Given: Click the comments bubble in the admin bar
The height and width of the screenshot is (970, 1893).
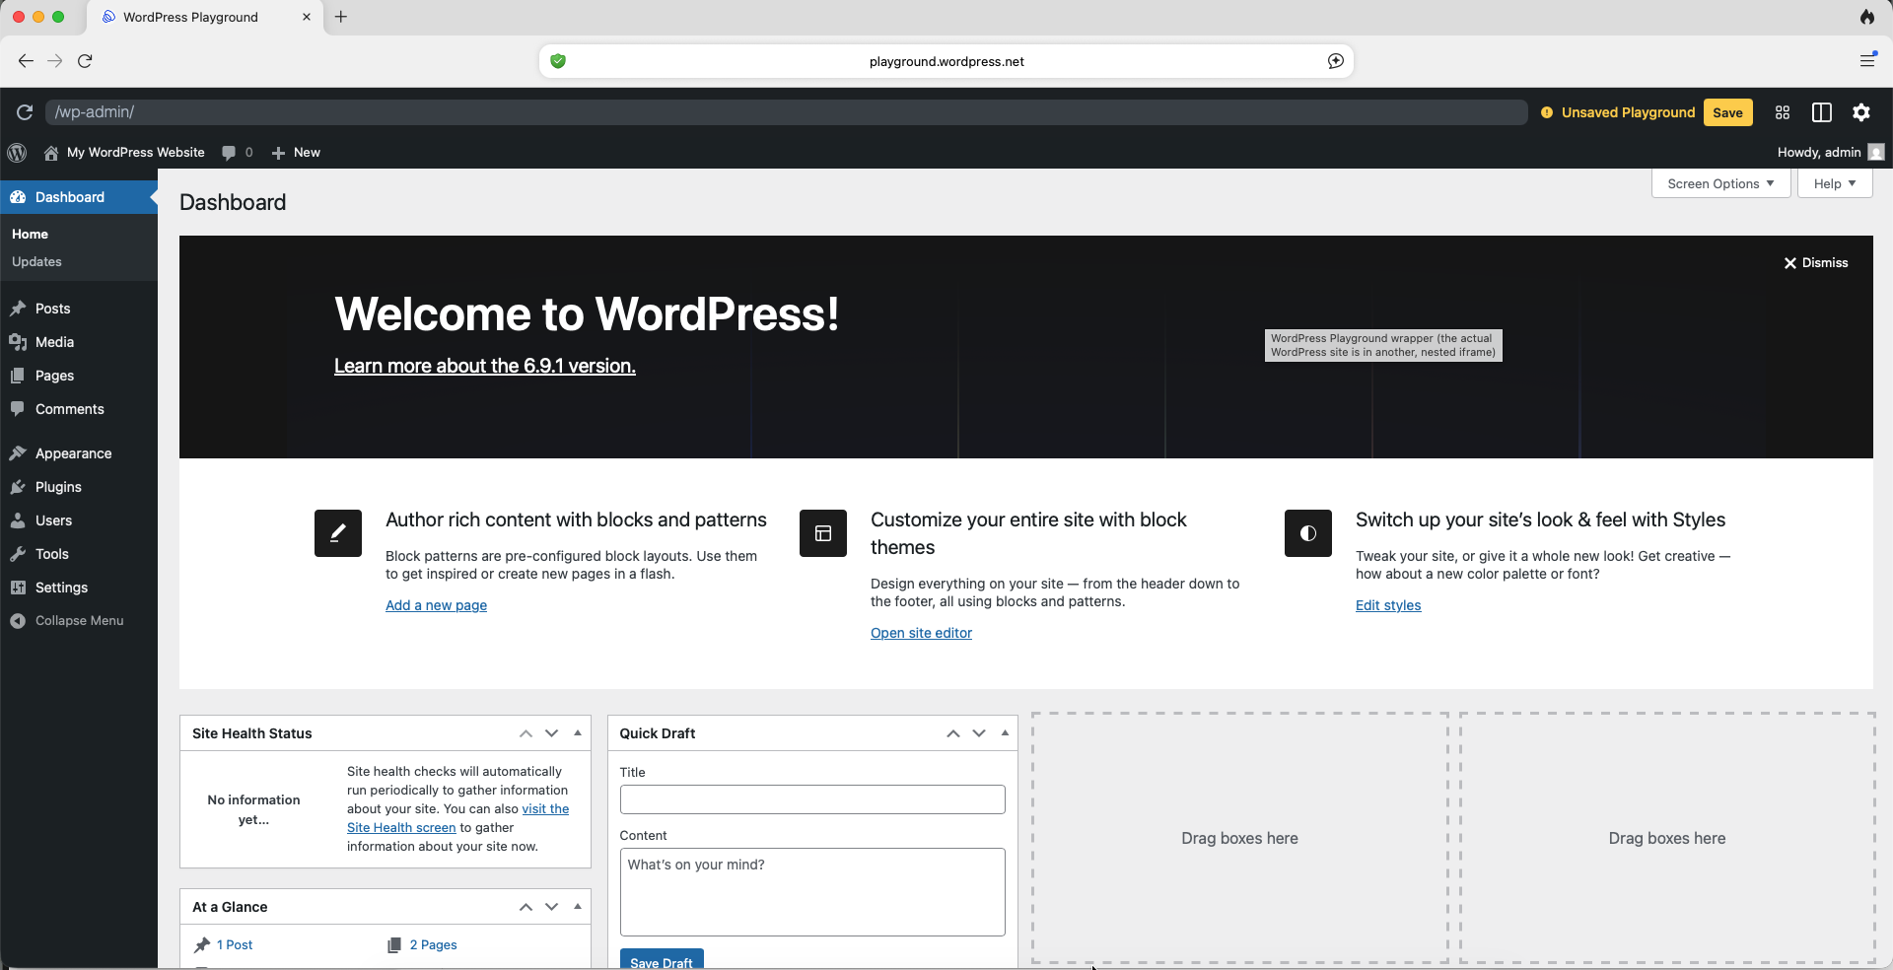Looking at the screenshot, I should coord(237,153).
